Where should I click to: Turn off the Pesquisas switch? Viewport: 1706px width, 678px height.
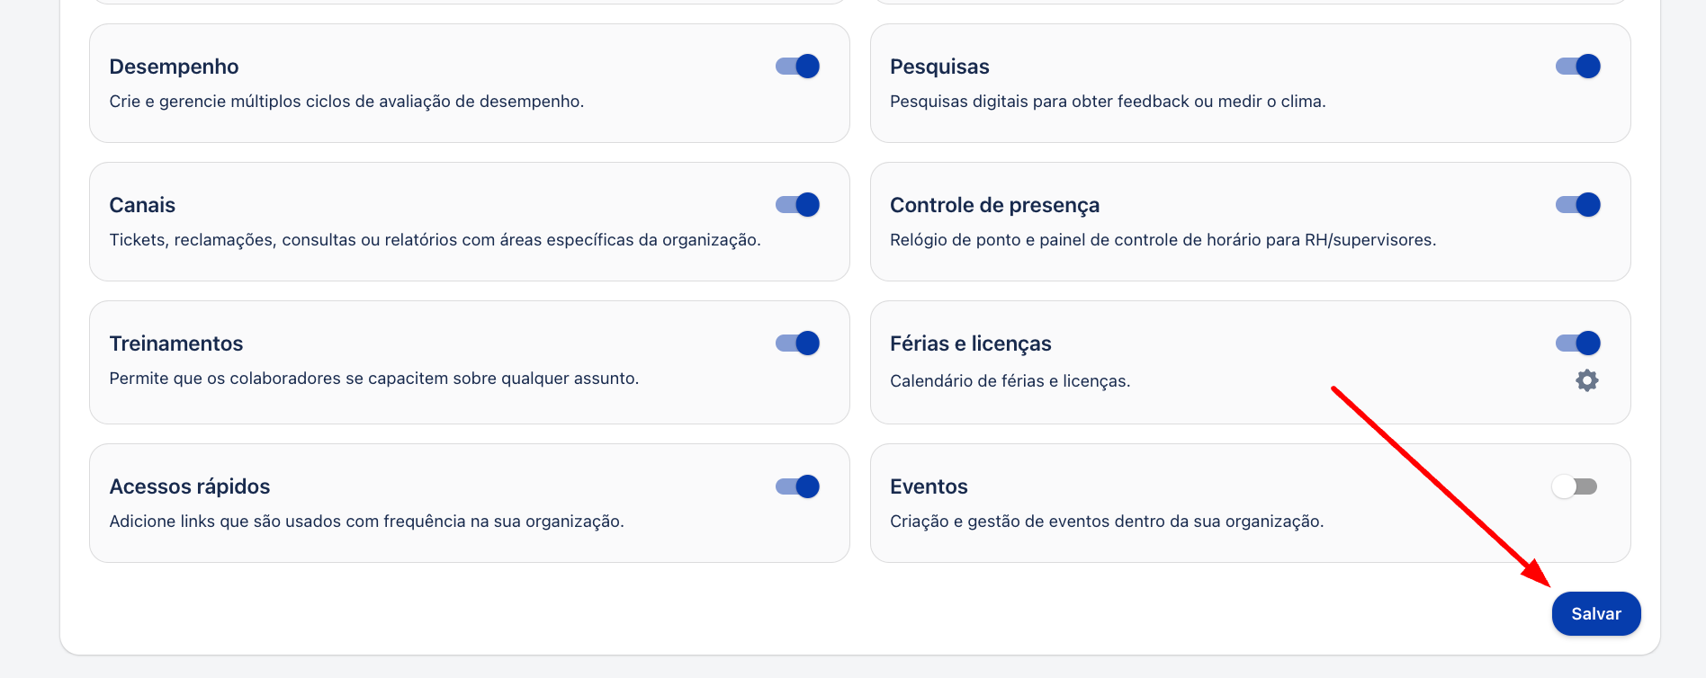point(1578,67)
